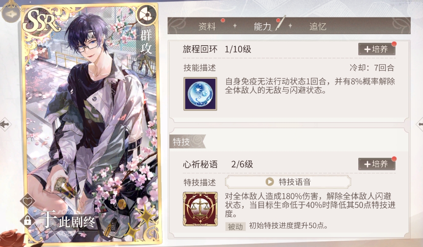Click the circular attribute icon on card
The image size is (423, 247).
146,15
